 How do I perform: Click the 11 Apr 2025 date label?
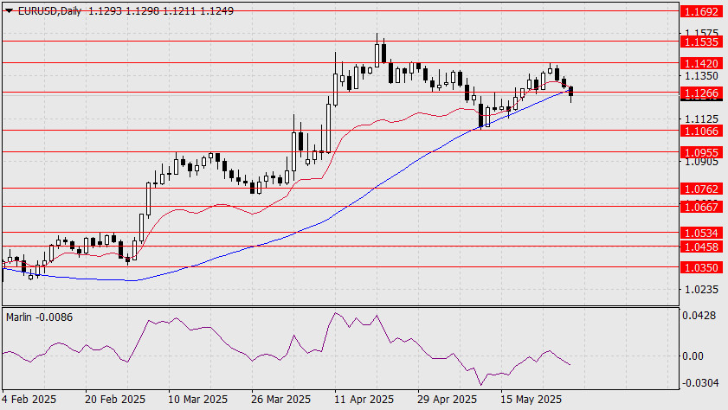[x=364, y=400]
